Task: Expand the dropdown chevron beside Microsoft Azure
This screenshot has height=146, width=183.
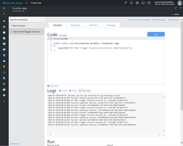Action: [26, 3]
